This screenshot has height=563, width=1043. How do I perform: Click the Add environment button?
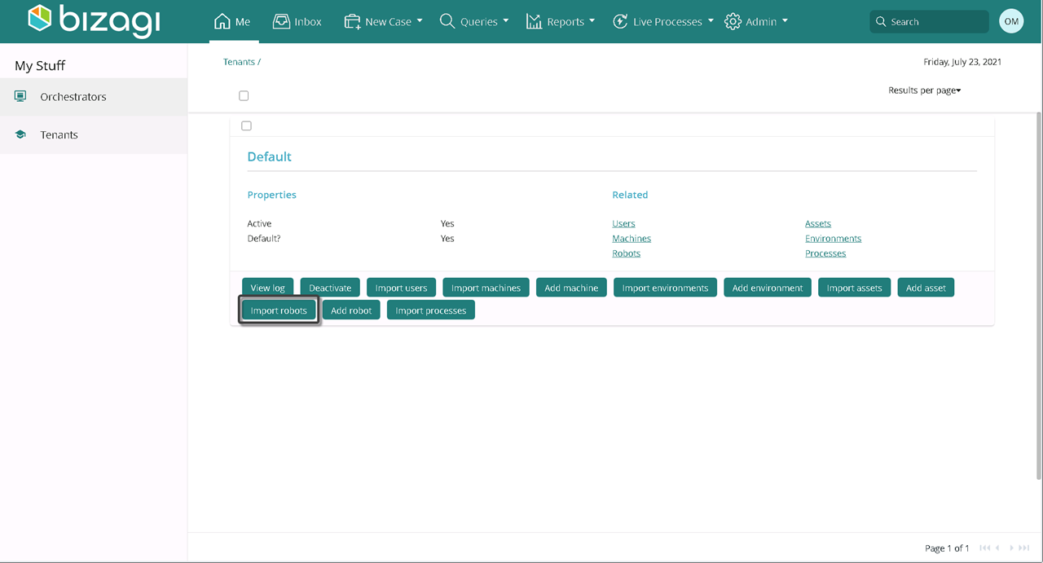pyautogui.click(x=768, y=288)
